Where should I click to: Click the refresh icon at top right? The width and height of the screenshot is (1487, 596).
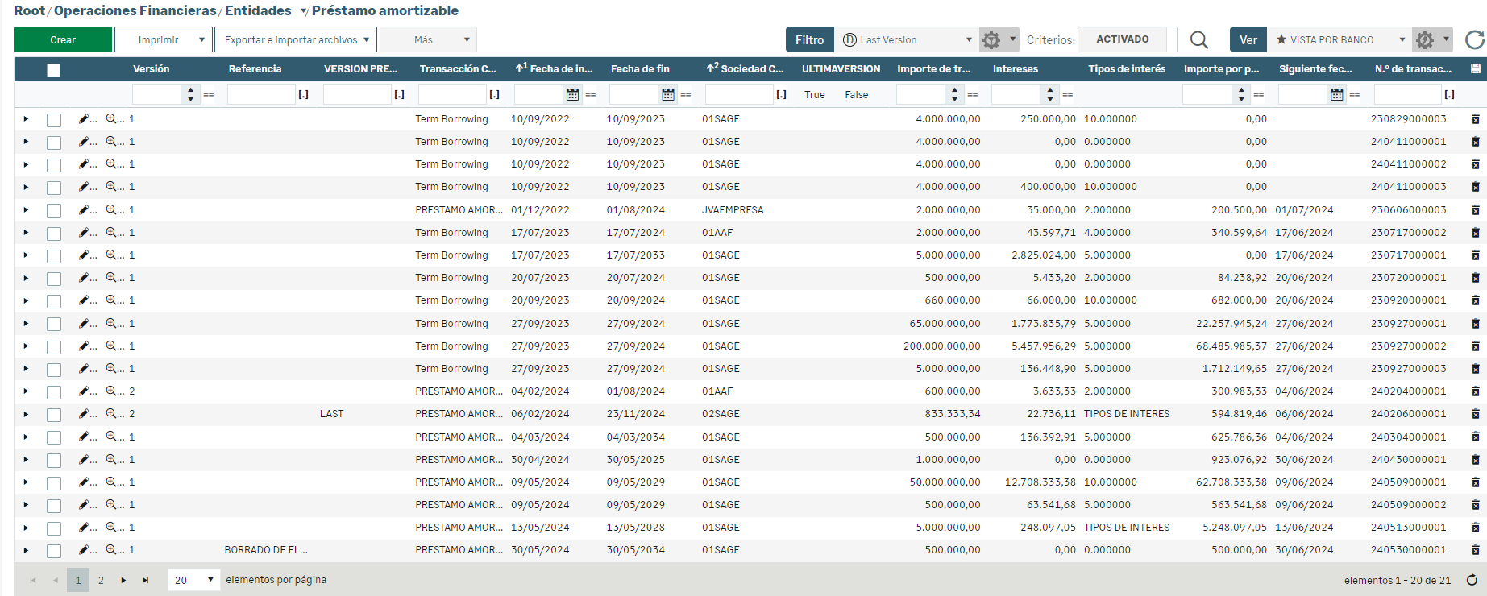point(1474,40)
